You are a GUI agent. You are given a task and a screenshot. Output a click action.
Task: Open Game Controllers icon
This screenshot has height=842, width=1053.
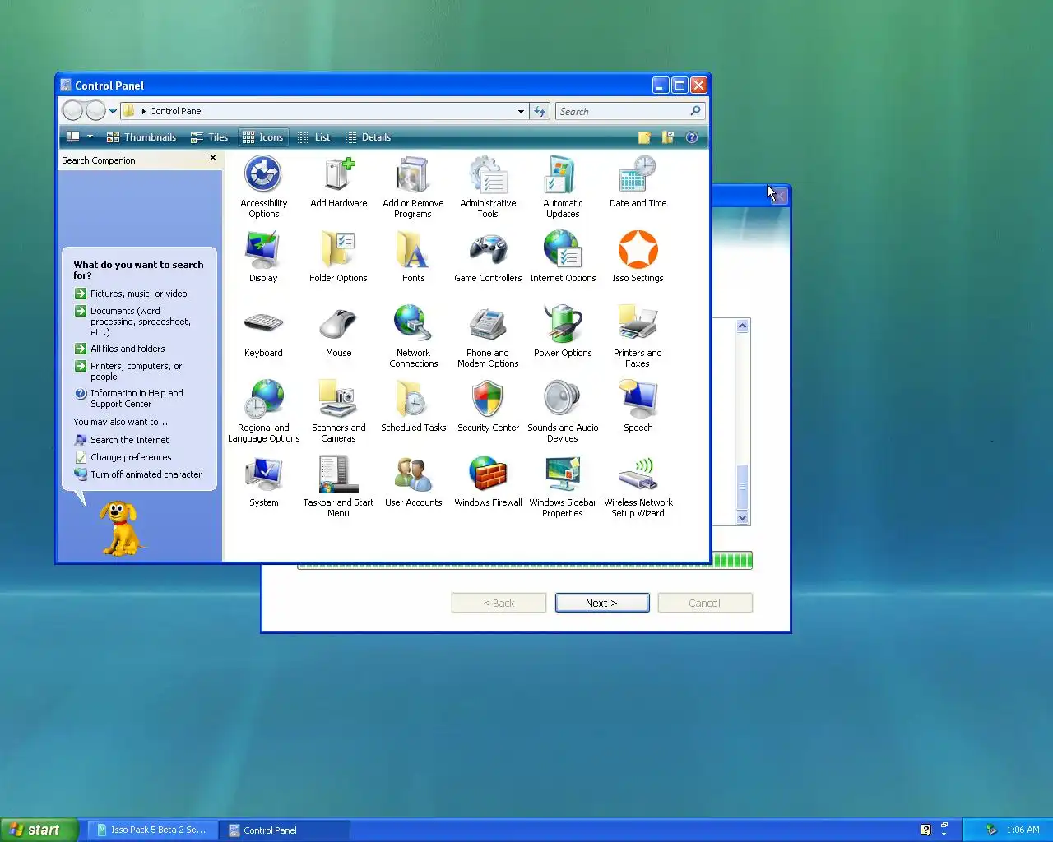click(x=488, y=257)
